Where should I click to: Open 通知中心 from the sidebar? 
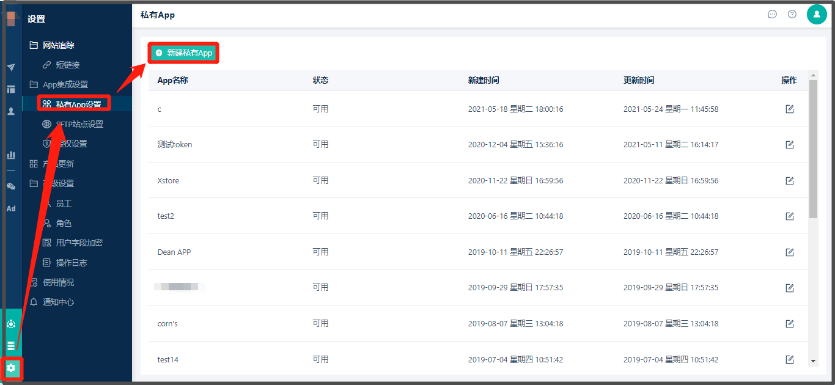coord(58,302)
